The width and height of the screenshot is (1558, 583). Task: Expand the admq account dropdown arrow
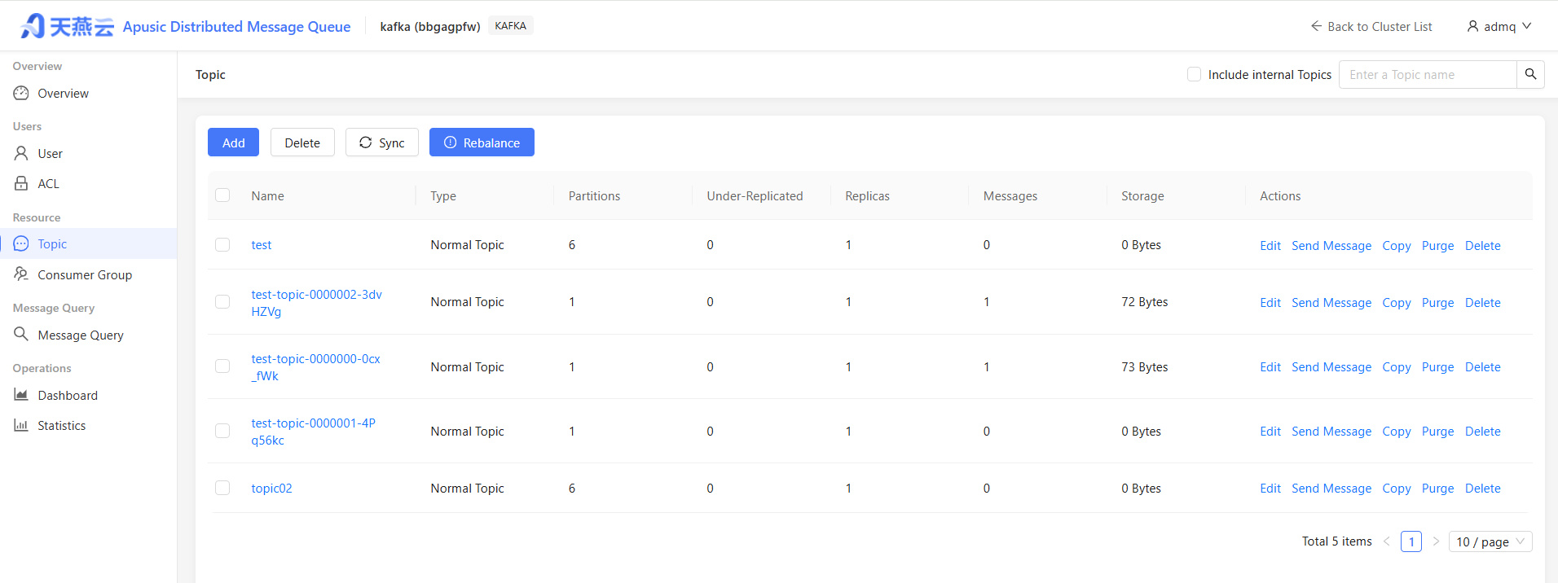click(1527, 26)
